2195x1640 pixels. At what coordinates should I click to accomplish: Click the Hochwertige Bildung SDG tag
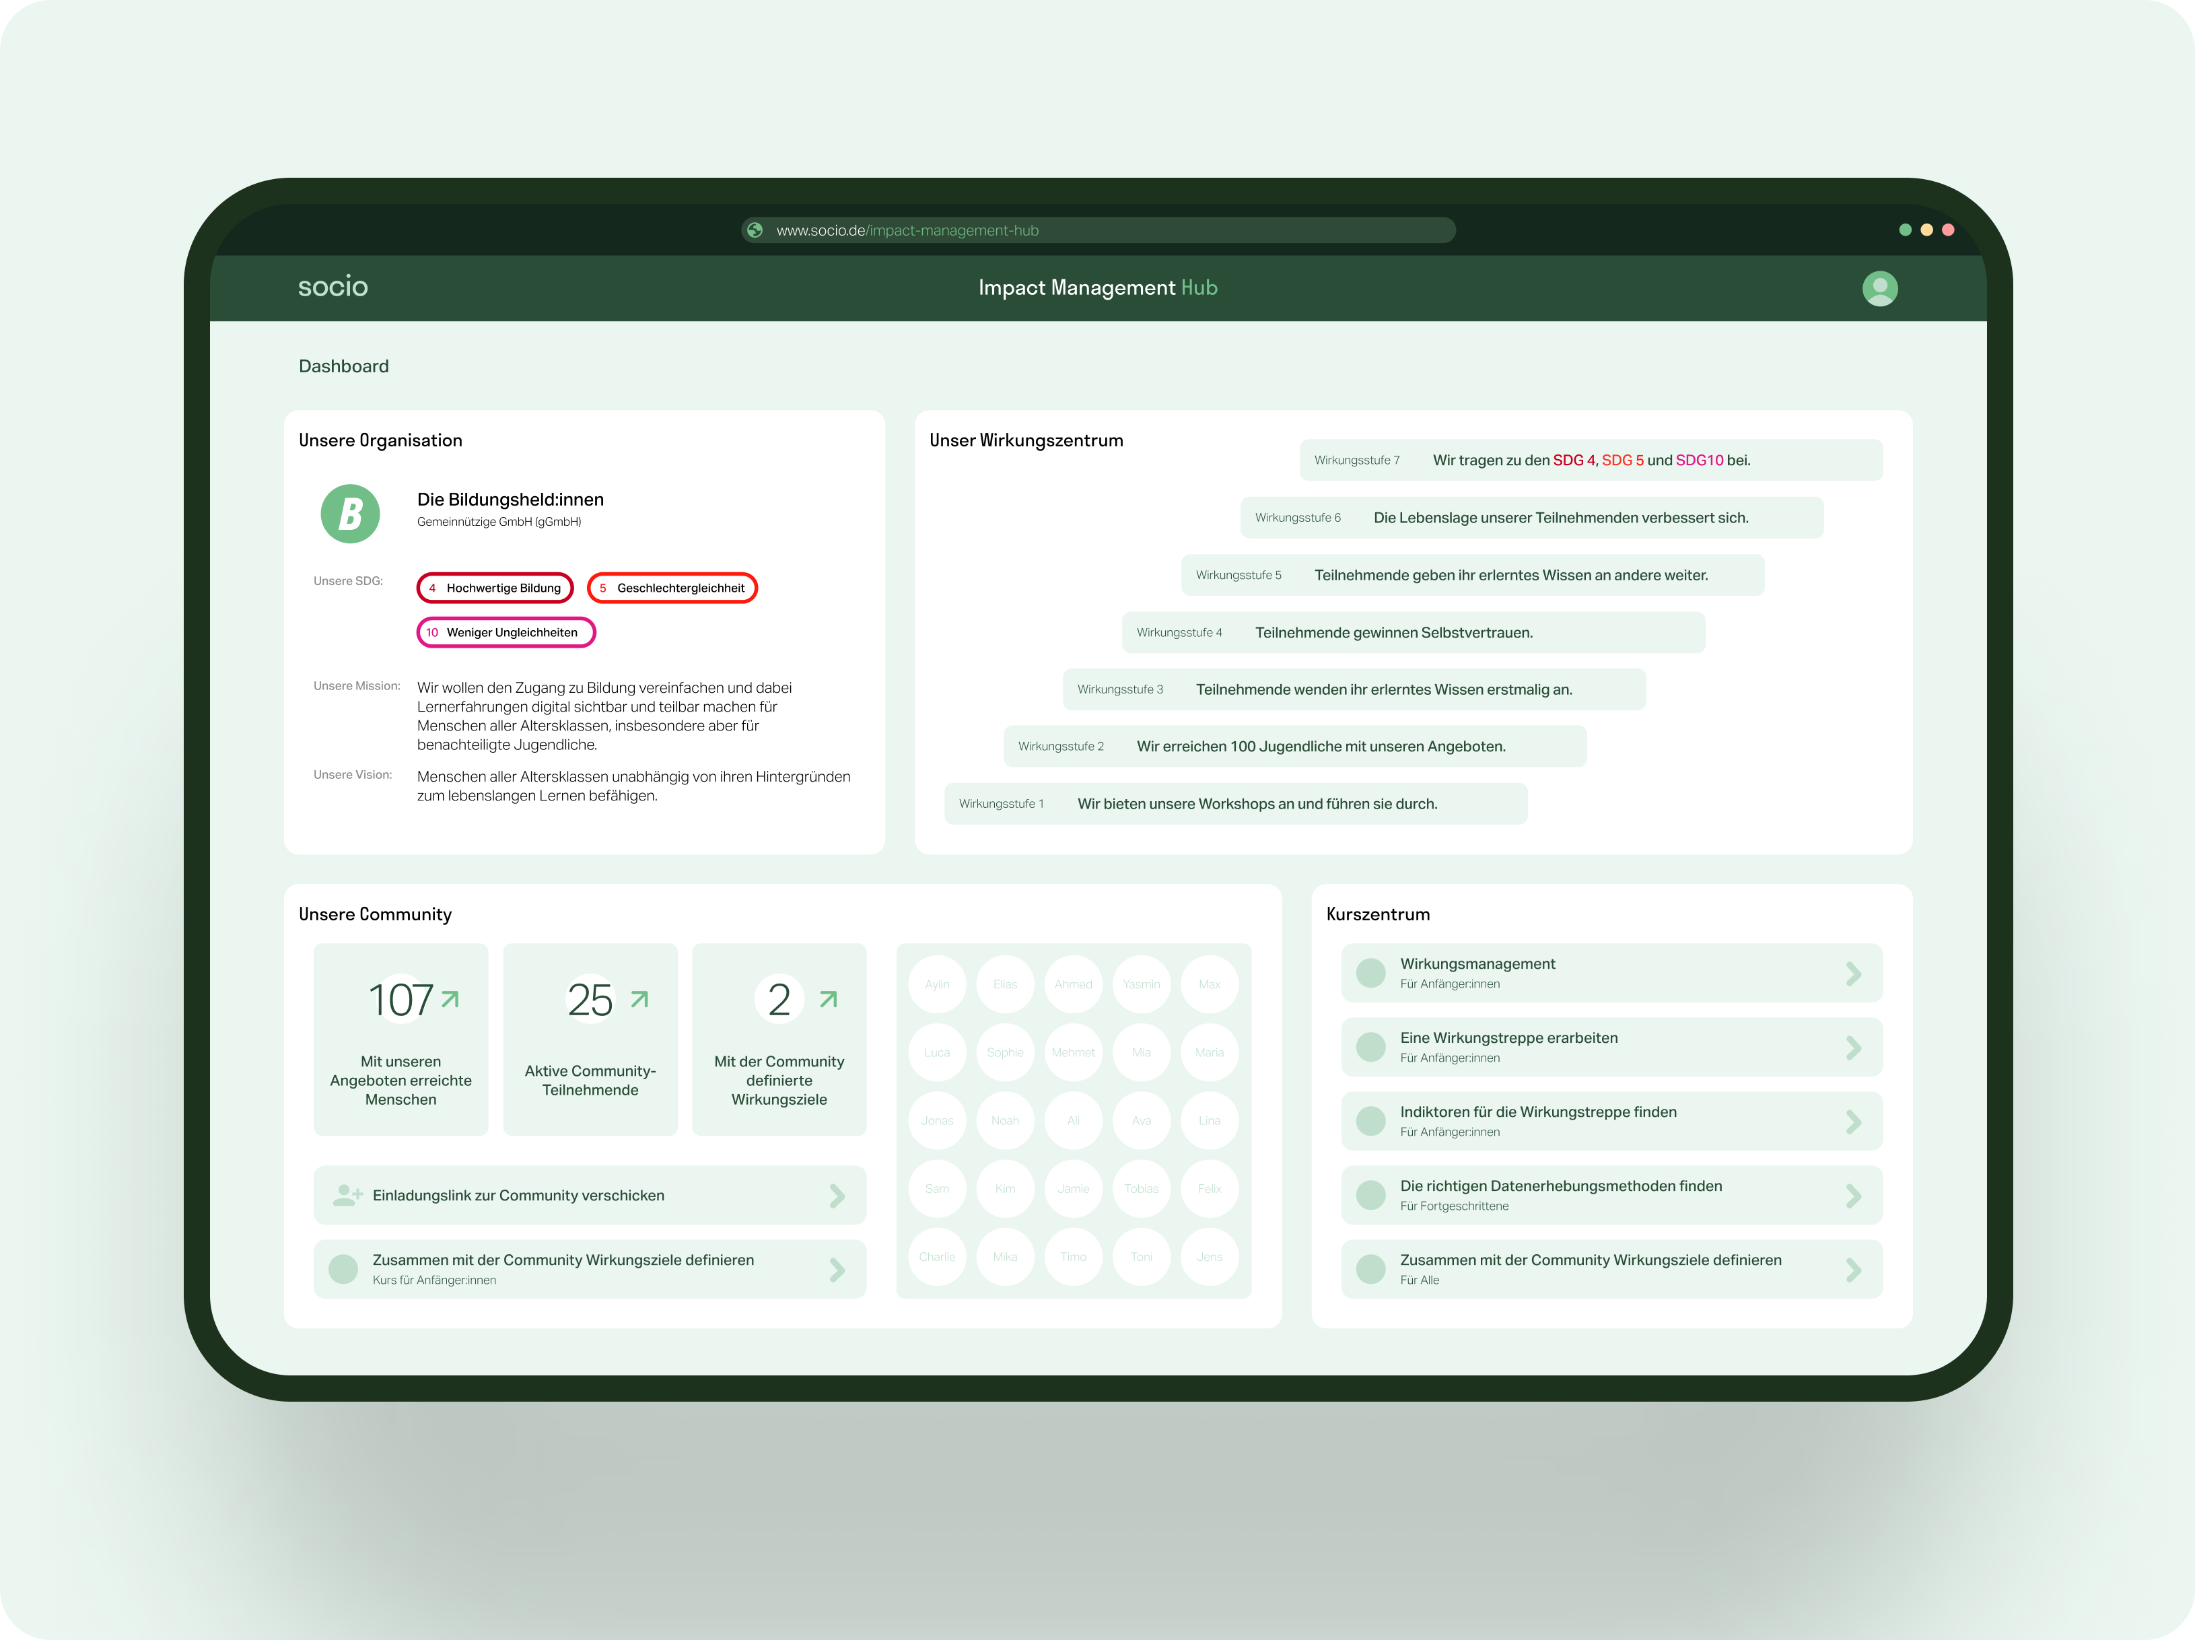click(x=494, y=588)
